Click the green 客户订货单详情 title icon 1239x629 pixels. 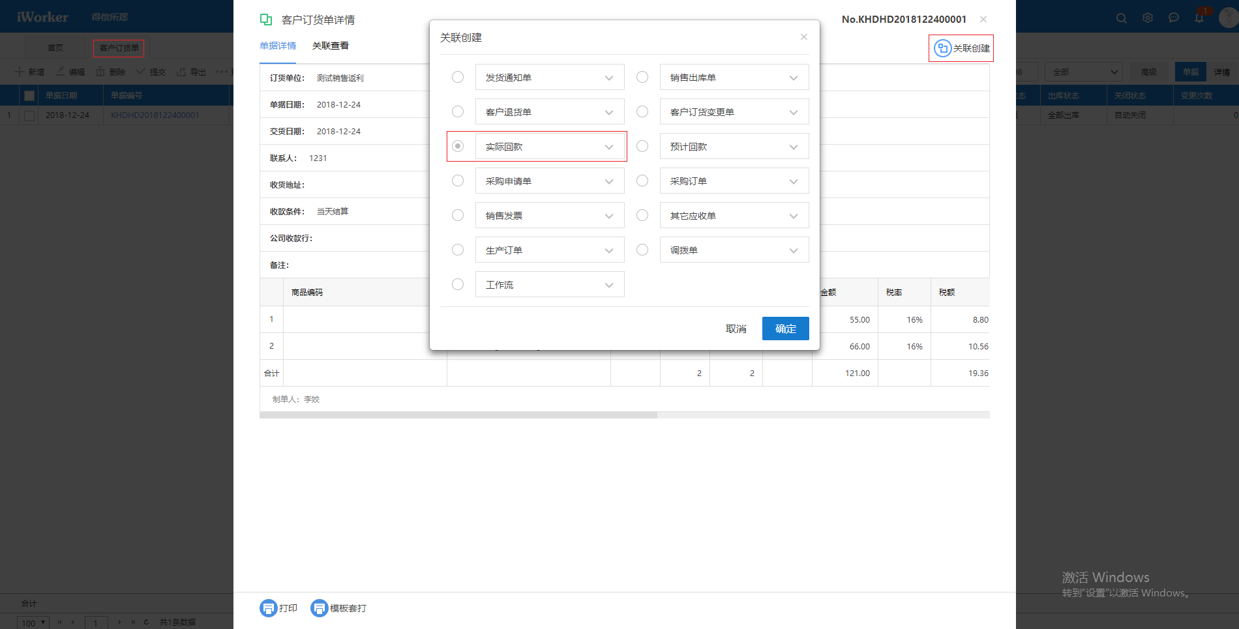(x=266, y=20)
